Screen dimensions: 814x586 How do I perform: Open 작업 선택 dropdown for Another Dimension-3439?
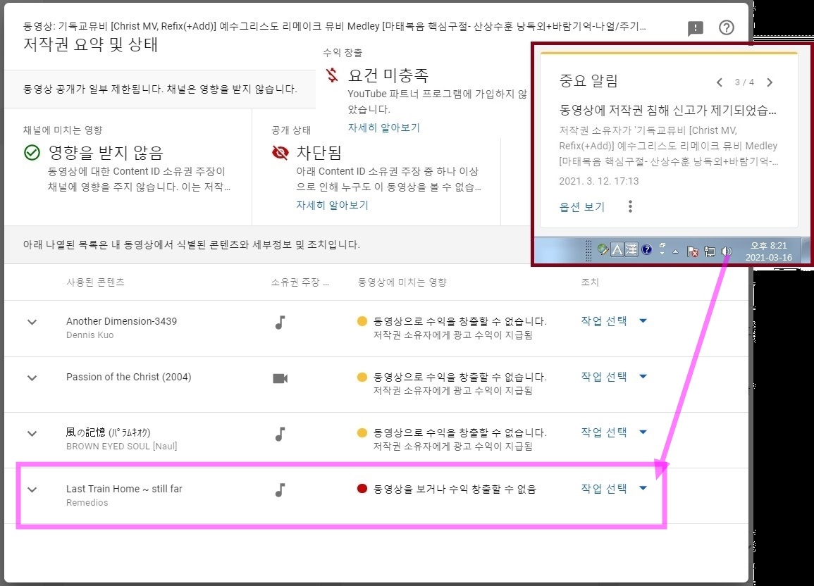tap(614, 321)
